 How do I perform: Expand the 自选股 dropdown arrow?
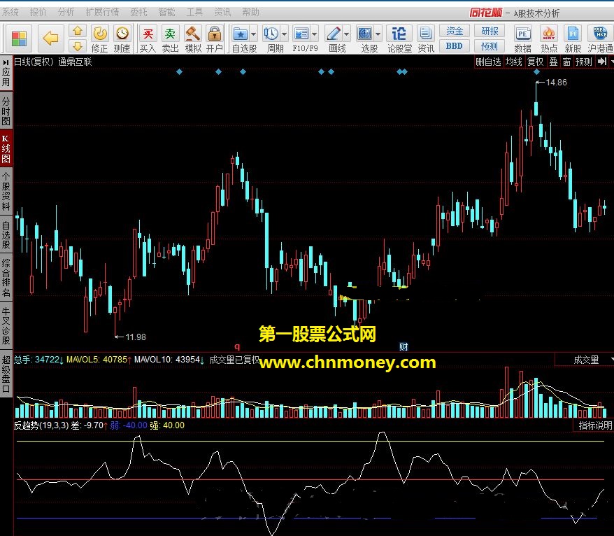(253, 34)
